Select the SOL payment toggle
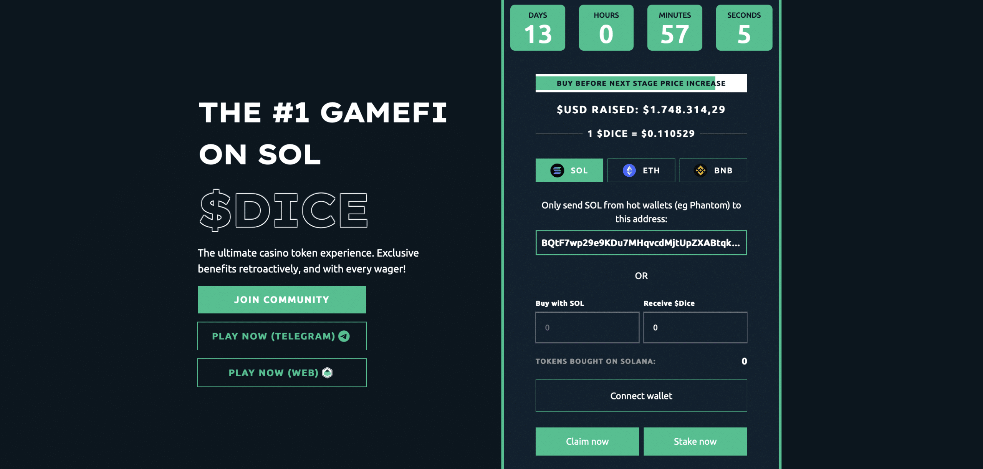Screen dimensions: 983x469 569,170
